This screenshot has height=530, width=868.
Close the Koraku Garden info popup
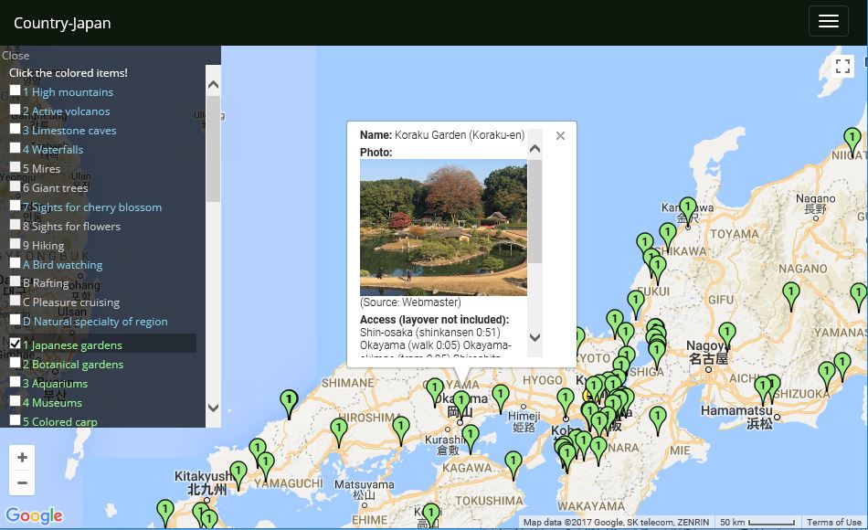560,136
